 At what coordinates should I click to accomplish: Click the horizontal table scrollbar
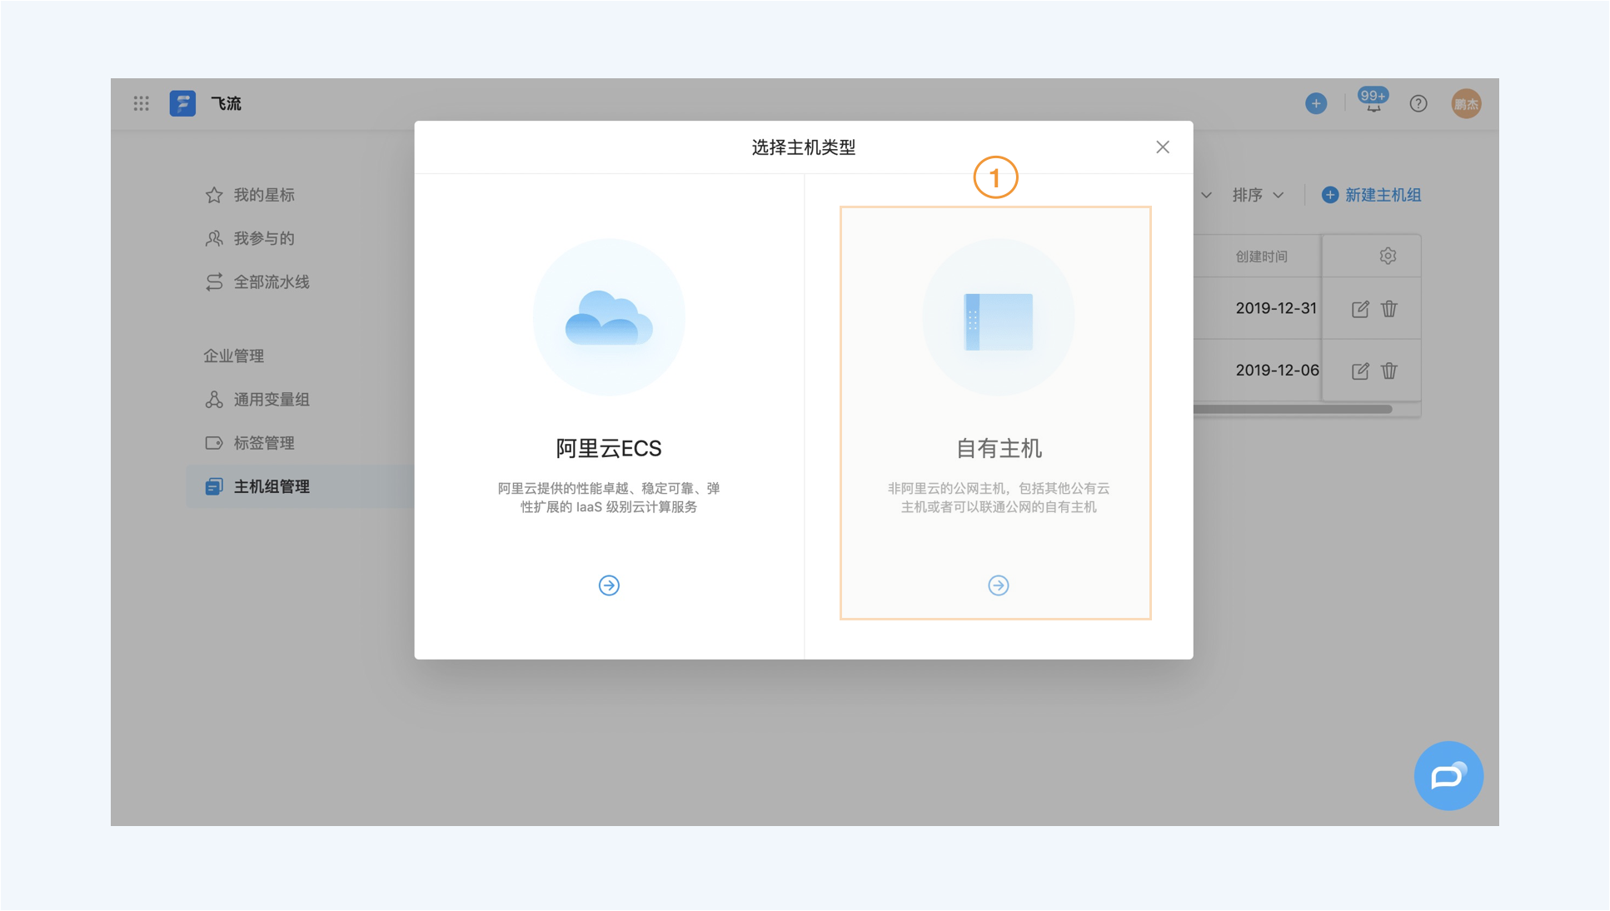(1293, 409)
